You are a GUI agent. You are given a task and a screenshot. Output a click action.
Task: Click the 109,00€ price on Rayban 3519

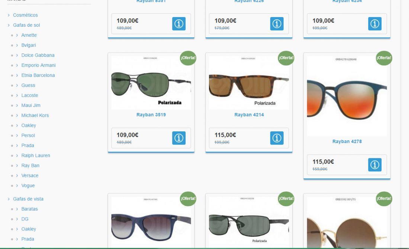click(x=127, y=135)
